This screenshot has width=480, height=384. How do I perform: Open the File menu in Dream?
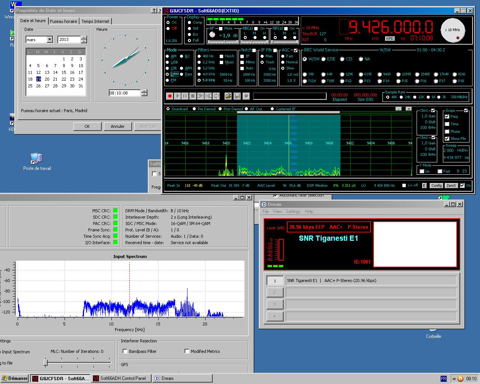point(265,211)
